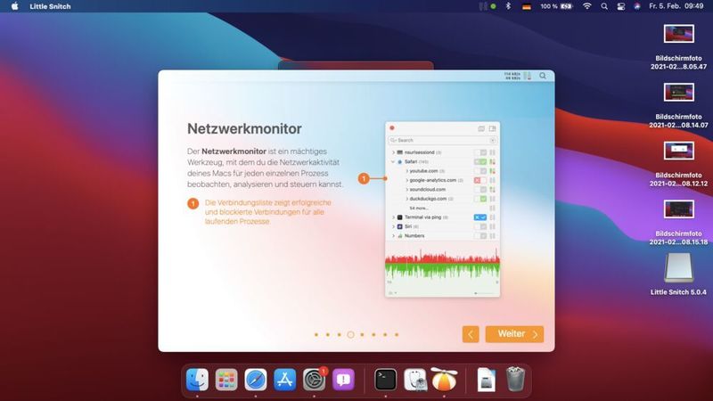The image size is (713, 401).
Task: Go to next page with Weiter
Action: tap(514, 334)
